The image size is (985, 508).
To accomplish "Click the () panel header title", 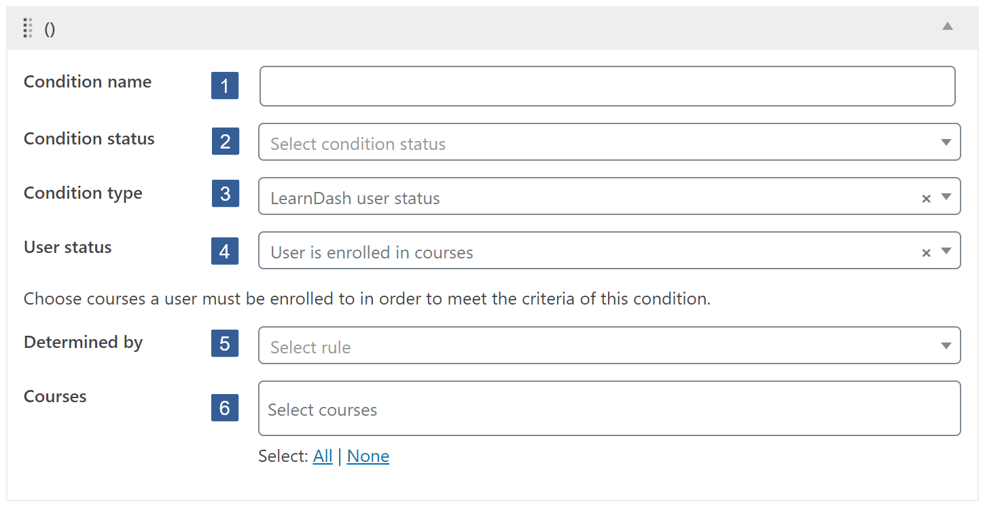I will [50, 28].
